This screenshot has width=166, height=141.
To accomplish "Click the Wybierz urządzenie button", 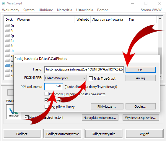I will pyautogui.click(x=141, y=118).
